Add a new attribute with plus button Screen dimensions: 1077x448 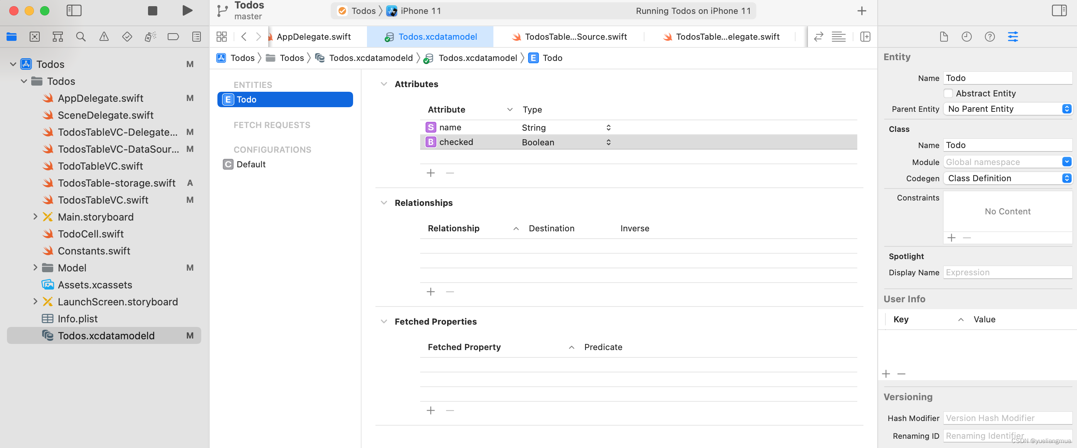point(431,172)
